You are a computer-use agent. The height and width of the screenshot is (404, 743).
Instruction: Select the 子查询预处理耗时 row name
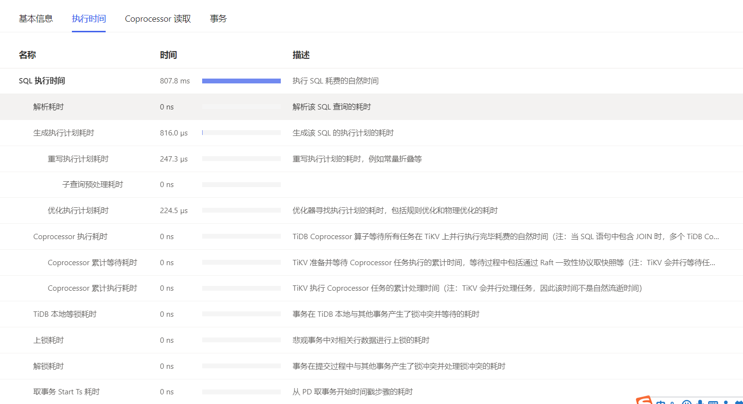point(93,185)
